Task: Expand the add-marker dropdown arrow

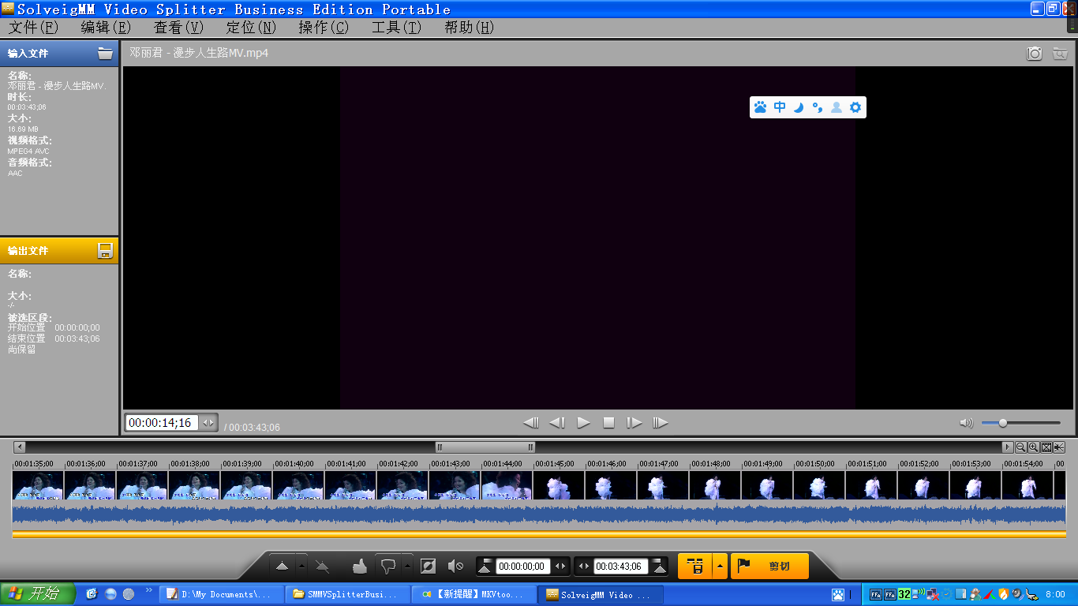Action: click(301, 566)
